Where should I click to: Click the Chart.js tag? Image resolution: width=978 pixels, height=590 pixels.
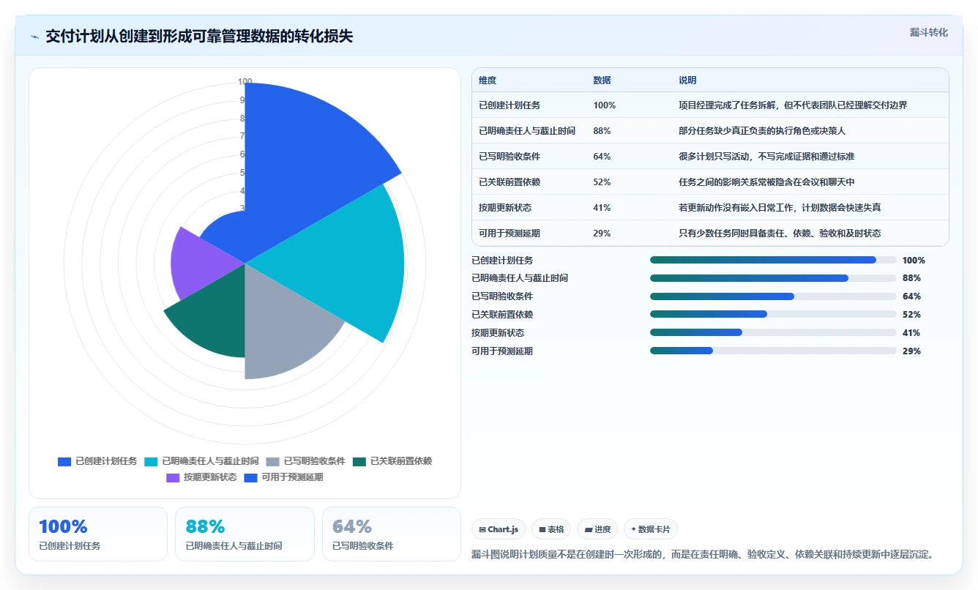pyautogui.click(x=499, y=529)
